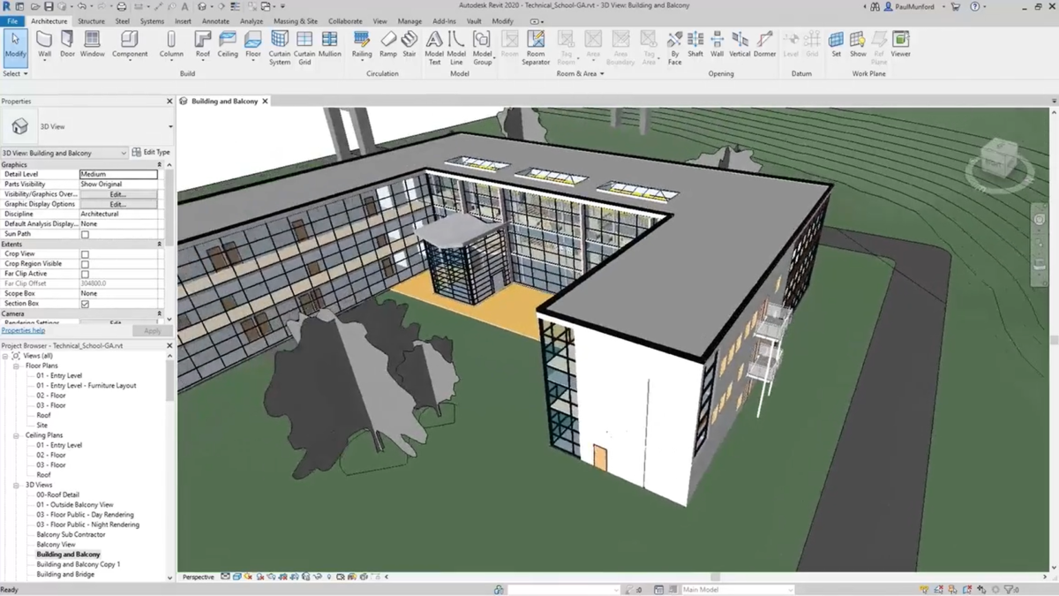This screenshot has height=596, width=1059.
Task: Click the Model Text tool
Action: click(x=434, y=45)
